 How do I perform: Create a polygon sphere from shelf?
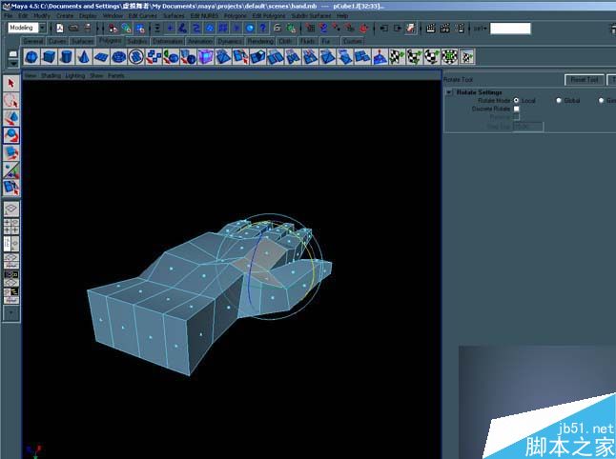click(31, 56)
